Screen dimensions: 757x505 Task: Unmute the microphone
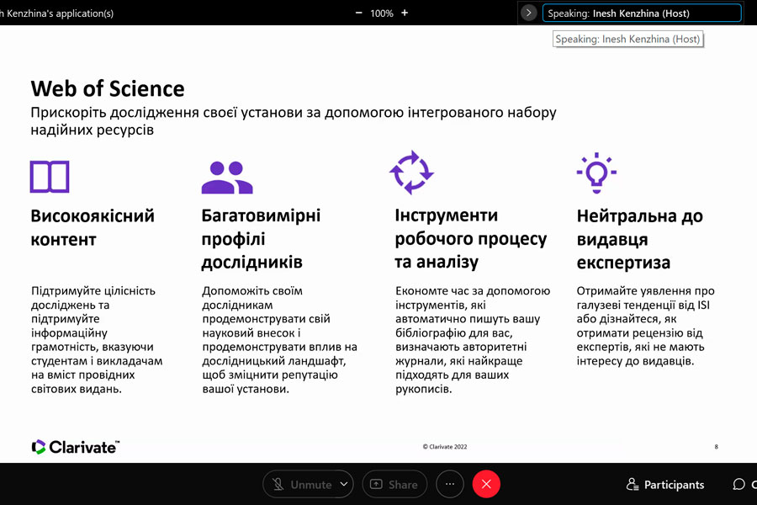click(301, 484)
